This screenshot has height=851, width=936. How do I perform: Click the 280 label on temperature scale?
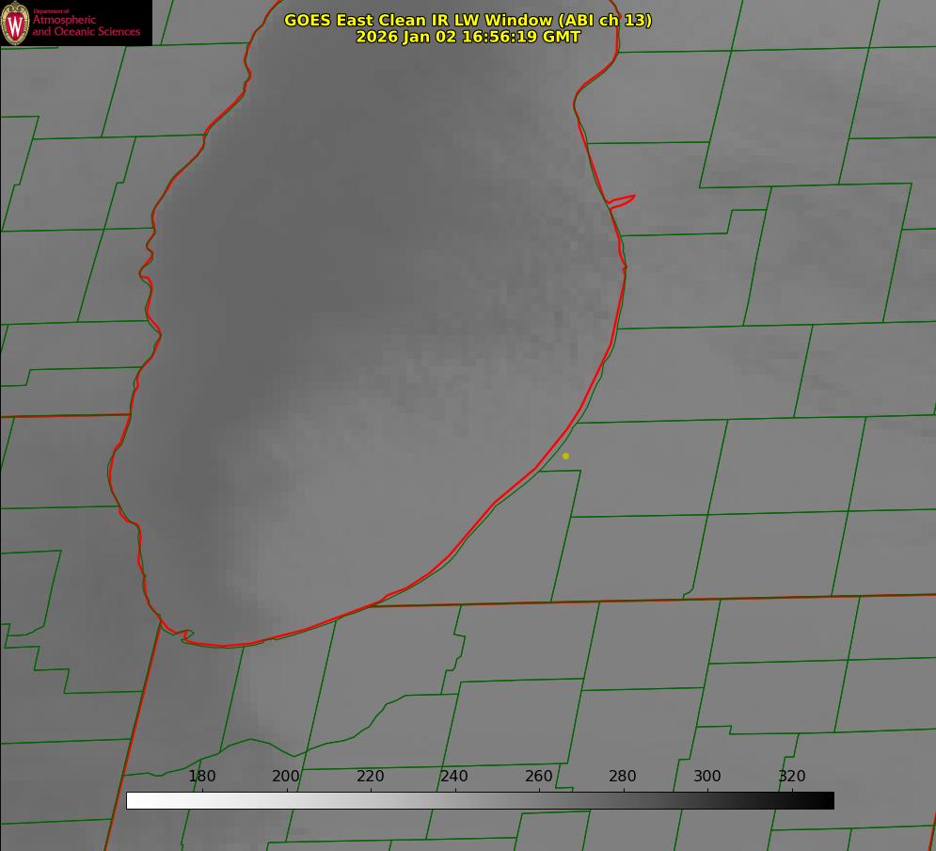click(623, 777)
